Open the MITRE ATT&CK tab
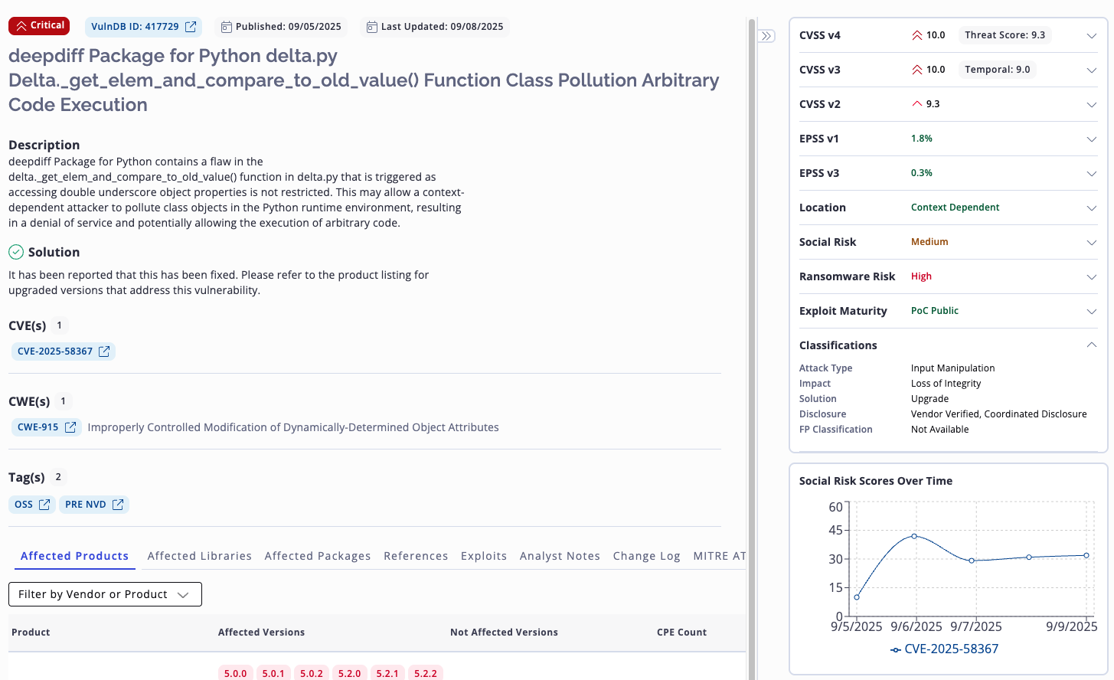The height and width of the screenshot is (680, 1114). tap(719, 556)
